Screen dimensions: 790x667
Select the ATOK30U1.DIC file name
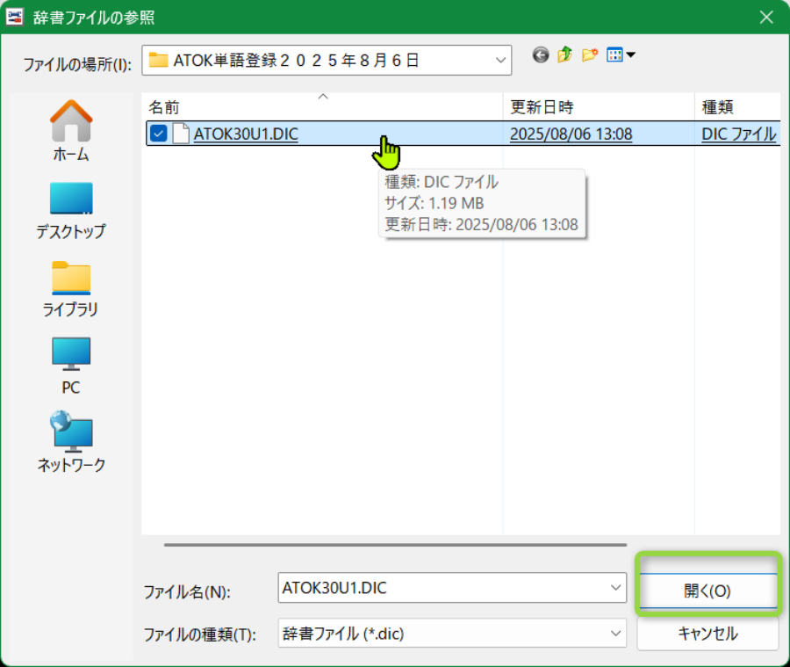click(x=246, y=134)
